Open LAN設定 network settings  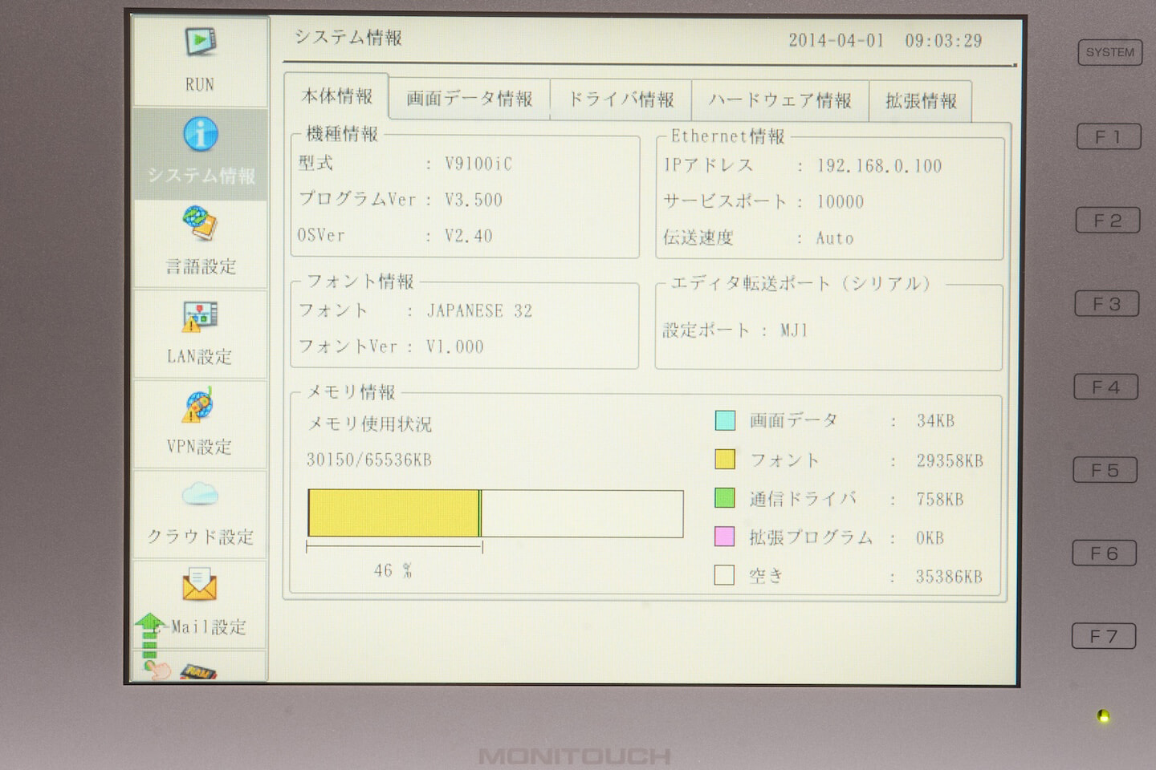point(200,333)
